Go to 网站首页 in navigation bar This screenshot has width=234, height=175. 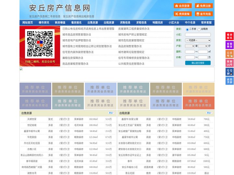click(28, 23)
